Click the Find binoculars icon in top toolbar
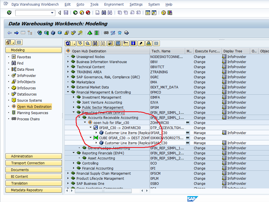The width and height of the screenshot is (269, 202). 104,13
